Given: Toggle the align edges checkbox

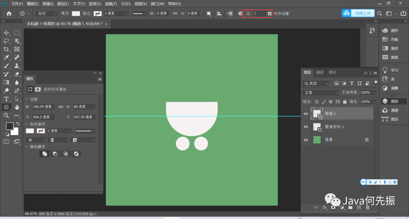Looking at the screenshot, I should [270, 14].
